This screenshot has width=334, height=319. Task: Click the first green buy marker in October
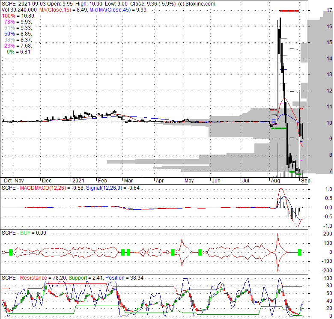coord(11,252)
